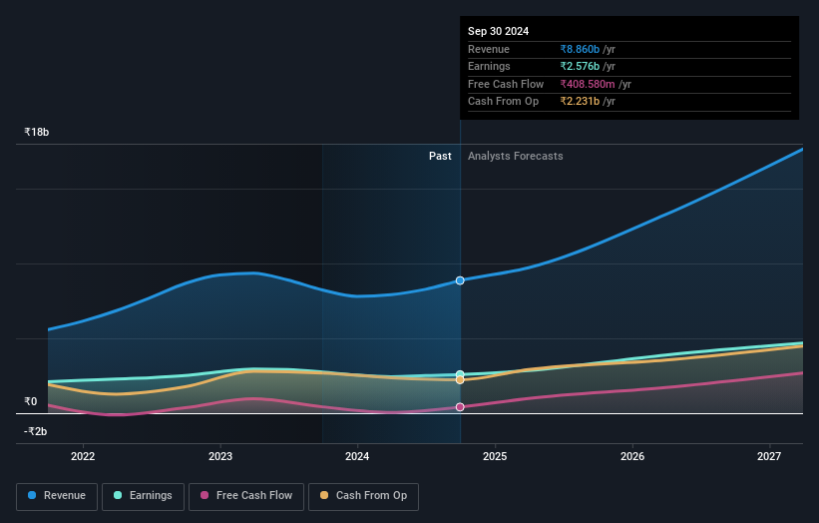Click the Earnings row label in tooltip
Image resolution: width=819 pixels, height=523 pixels.
click(489, 66)
